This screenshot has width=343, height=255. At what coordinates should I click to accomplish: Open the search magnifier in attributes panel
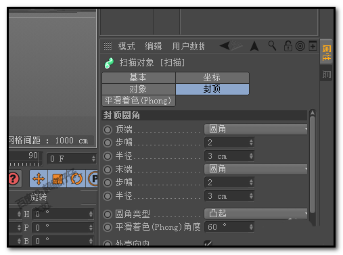pyautogui.click(x=272, y=46)
